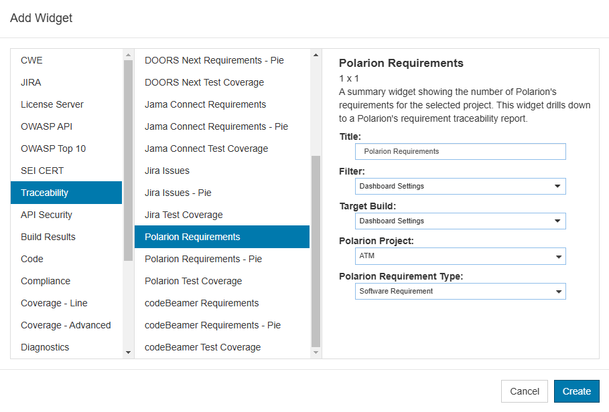Expand the Polarion Requirement Type dropdown
This screenshot has height=412, width=609.
click(x=460, y=292)
